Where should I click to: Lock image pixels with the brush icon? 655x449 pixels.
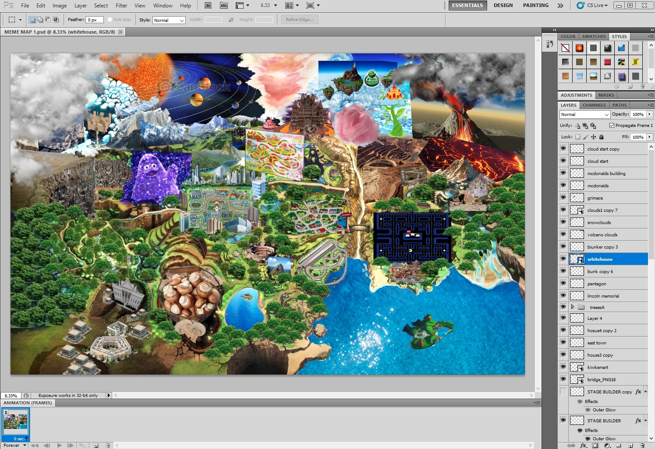click(585, 137)
